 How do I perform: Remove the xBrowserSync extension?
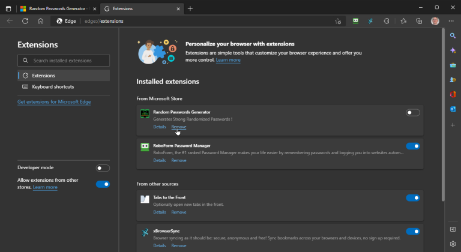[x=179, y=245]
